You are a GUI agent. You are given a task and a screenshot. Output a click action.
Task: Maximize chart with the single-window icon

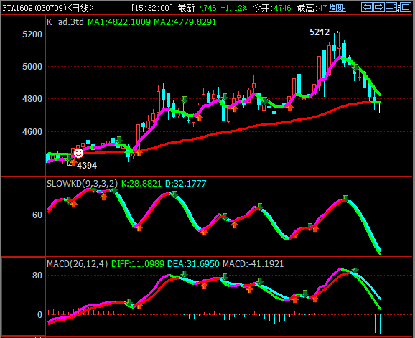[x=405, y=7]
